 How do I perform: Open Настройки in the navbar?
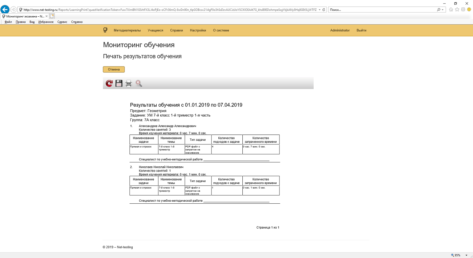198,30
